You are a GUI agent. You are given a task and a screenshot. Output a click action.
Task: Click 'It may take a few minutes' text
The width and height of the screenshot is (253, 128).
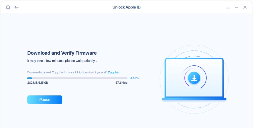click(62, 61)
